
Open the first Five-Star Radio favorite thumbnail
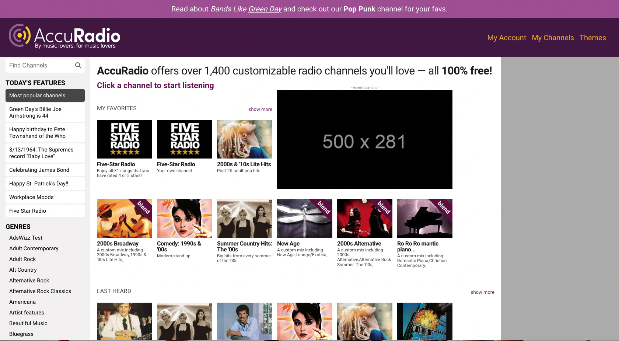125,139
